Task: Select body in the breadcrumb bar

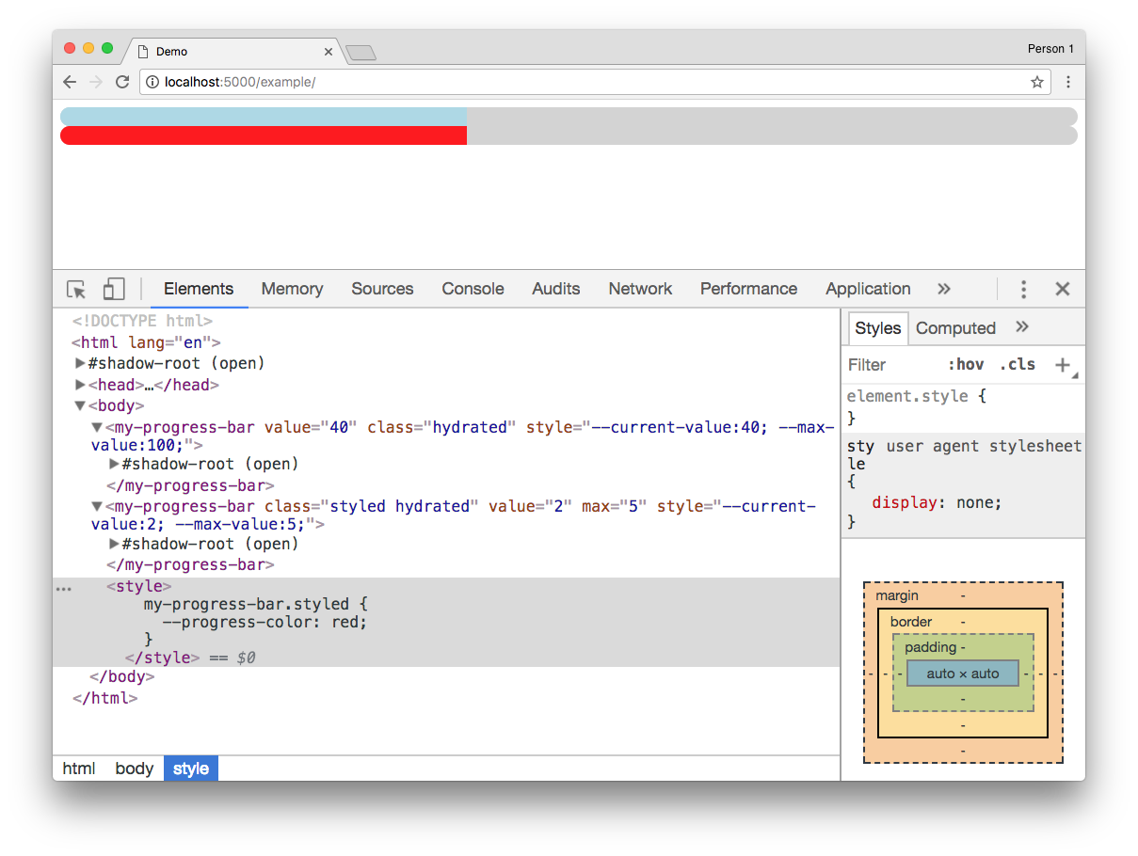Action: (x=134, y=769)
